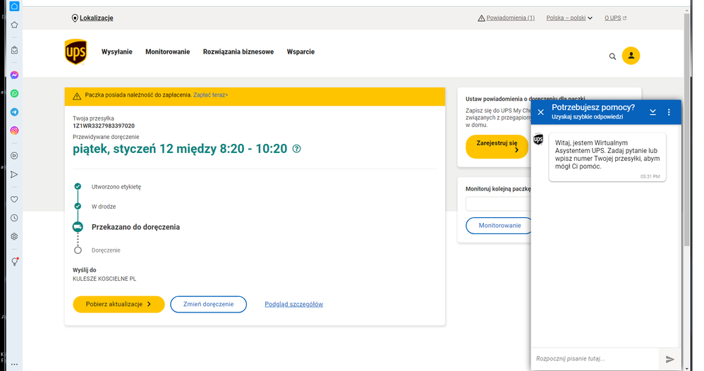This screenshot has height=371, width=704.
Task: Open the chat three-dot options menu
Action: (x=669, y=112)
